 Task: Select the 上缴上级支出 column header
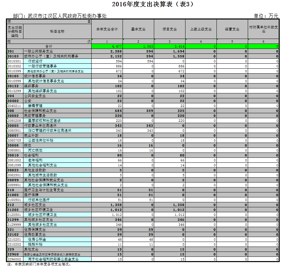pos(201,29)
